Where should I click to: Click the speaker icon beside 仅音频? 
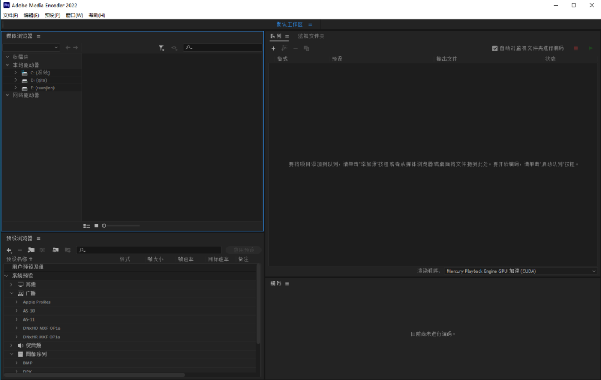[21, 346]
